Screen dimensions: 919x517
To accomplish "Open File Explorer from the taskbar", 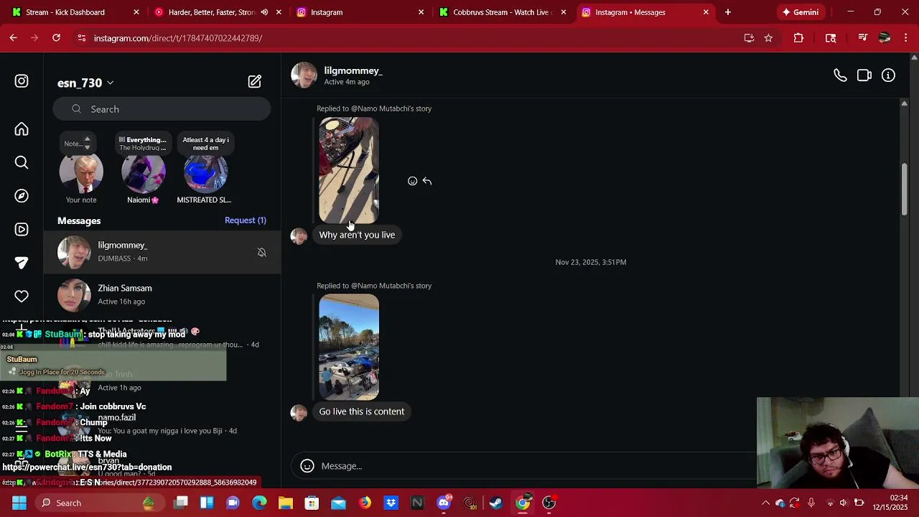I will point(286,503).
